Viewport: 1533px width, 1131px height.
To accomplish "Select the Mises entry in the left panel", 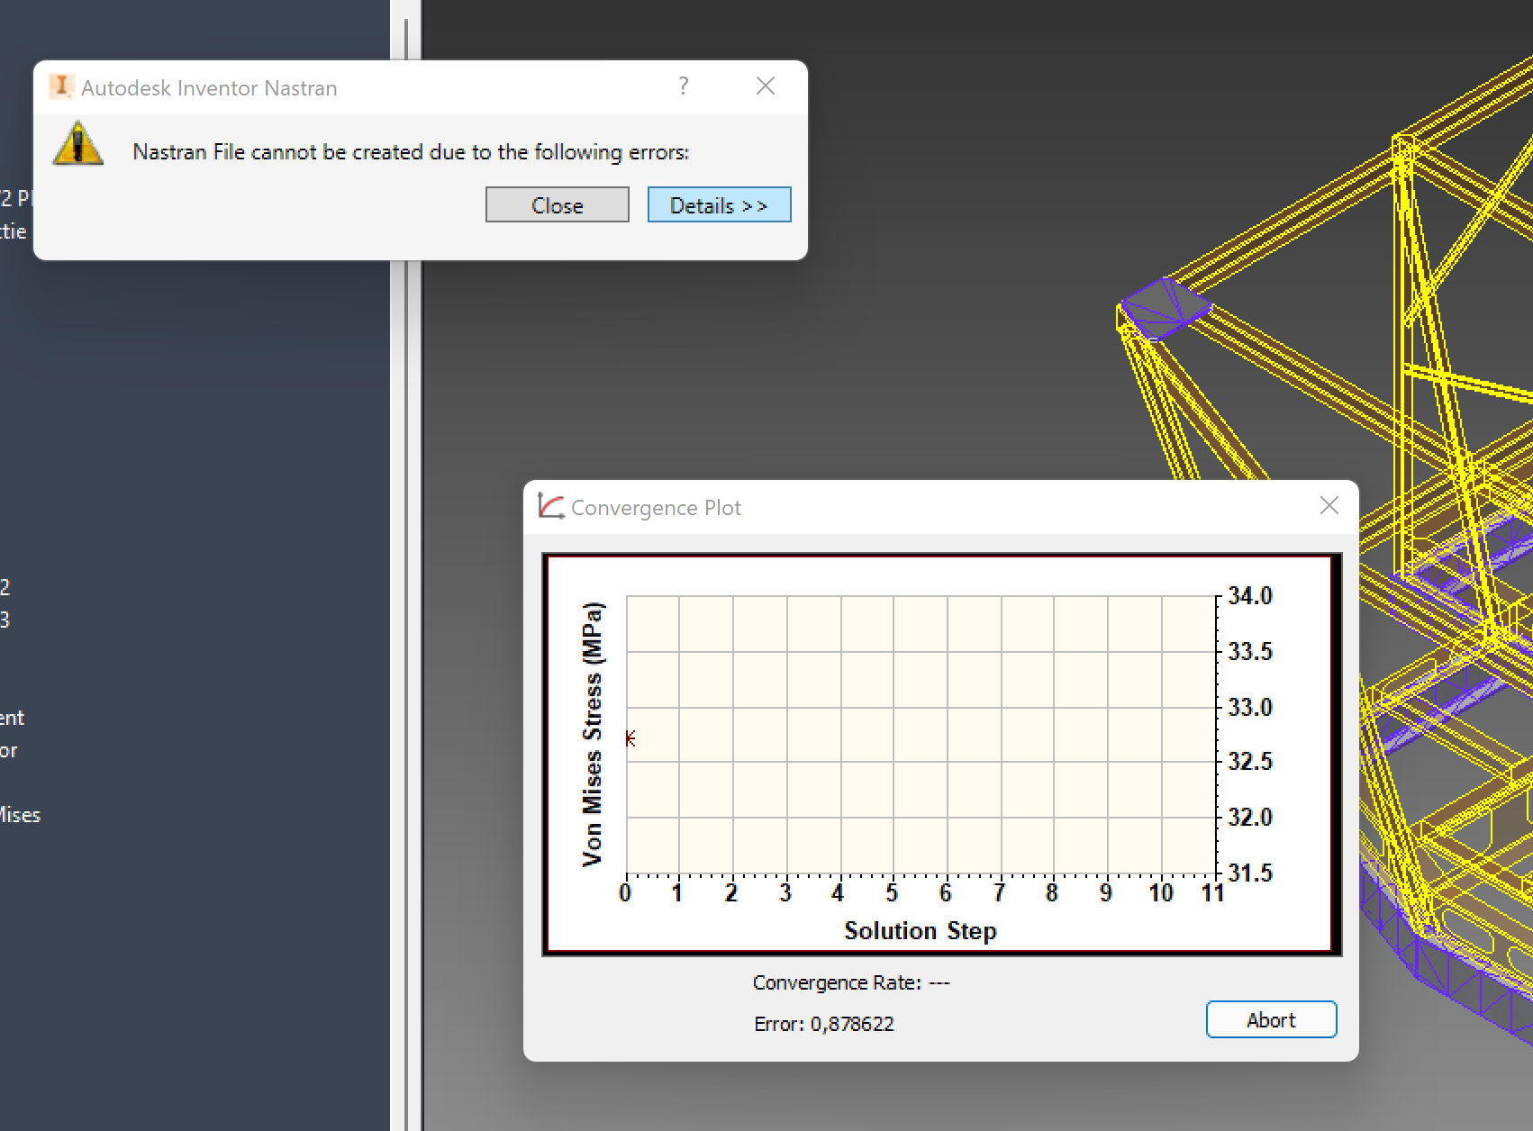I will 19,815.
